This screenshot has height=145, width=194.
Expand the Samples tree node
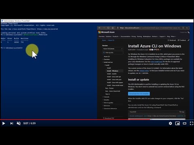[x=106, y=100]
